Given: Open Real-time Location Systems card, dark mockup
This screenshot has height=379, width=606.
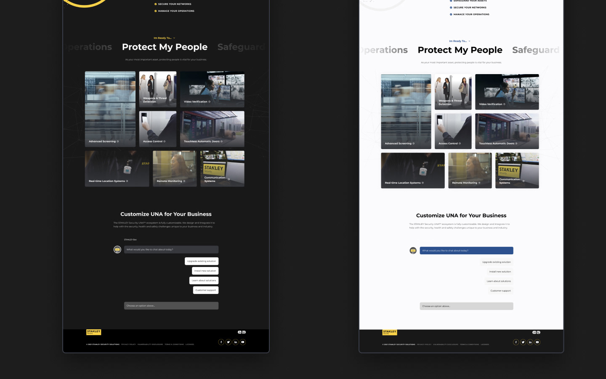Looking at the screenshot, I should tap(117, 168).
